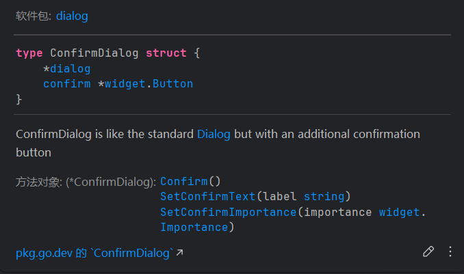Open the vertical three-dot more menu

(450, 251)
